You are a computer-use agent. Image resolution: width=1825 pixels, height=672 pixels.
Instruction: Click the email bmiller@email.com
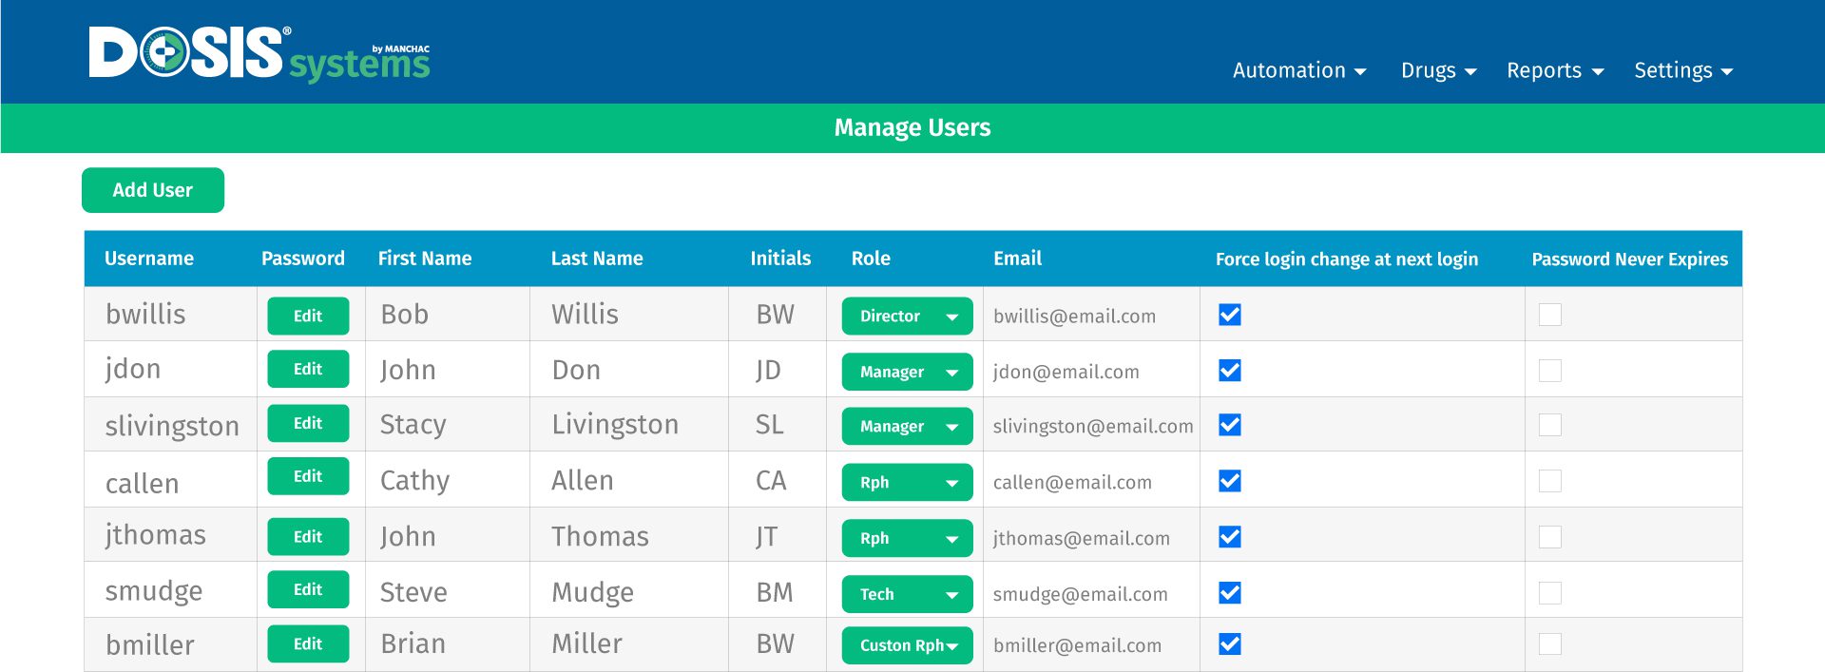[1078, 645]
